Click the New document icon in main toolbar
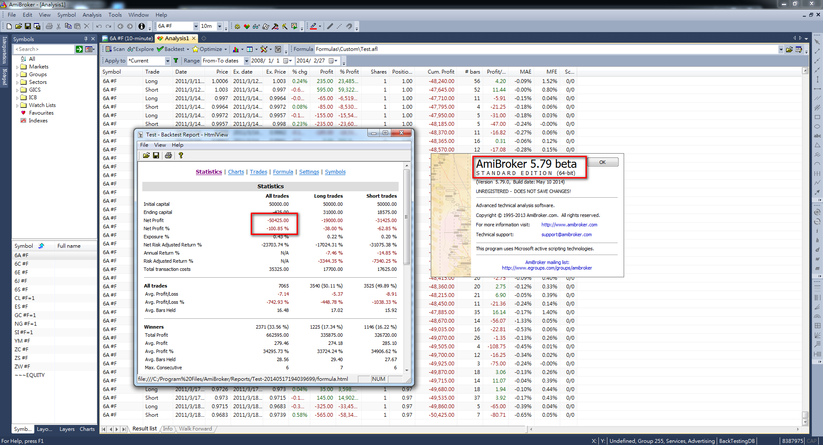 pyautogui.click(x=9, y=27)
